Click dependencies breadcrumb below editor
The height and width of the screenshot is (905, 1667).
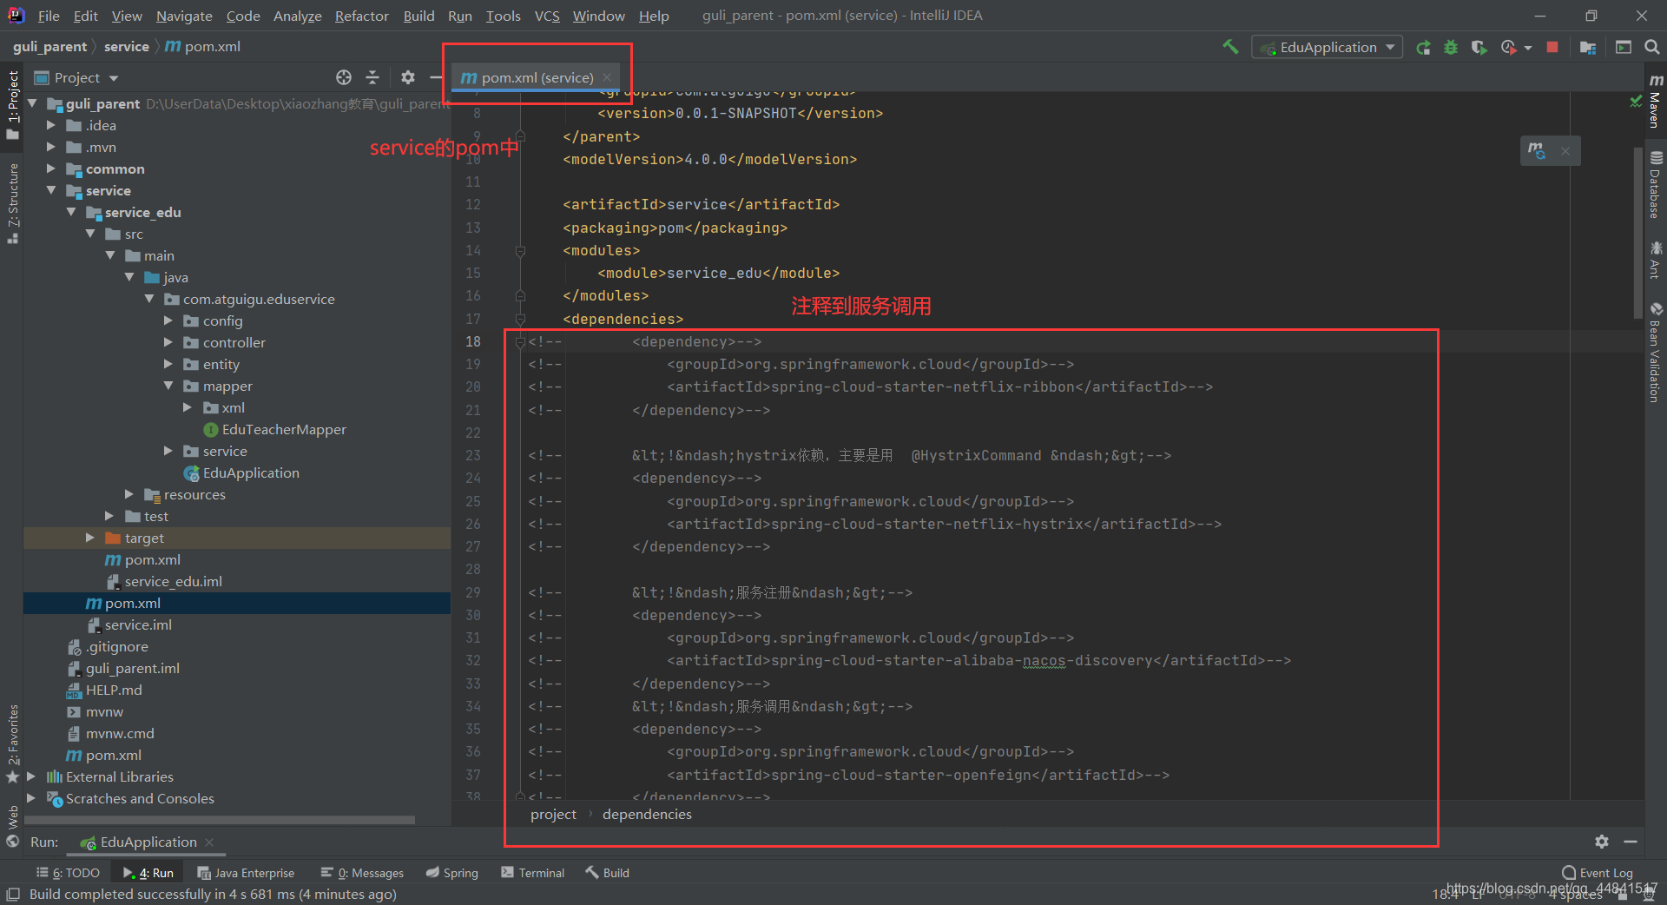tap(647, 814)
